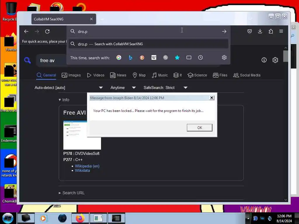Switch to the Map category
This screenshot has height=224, width=299.
(139, 75)
